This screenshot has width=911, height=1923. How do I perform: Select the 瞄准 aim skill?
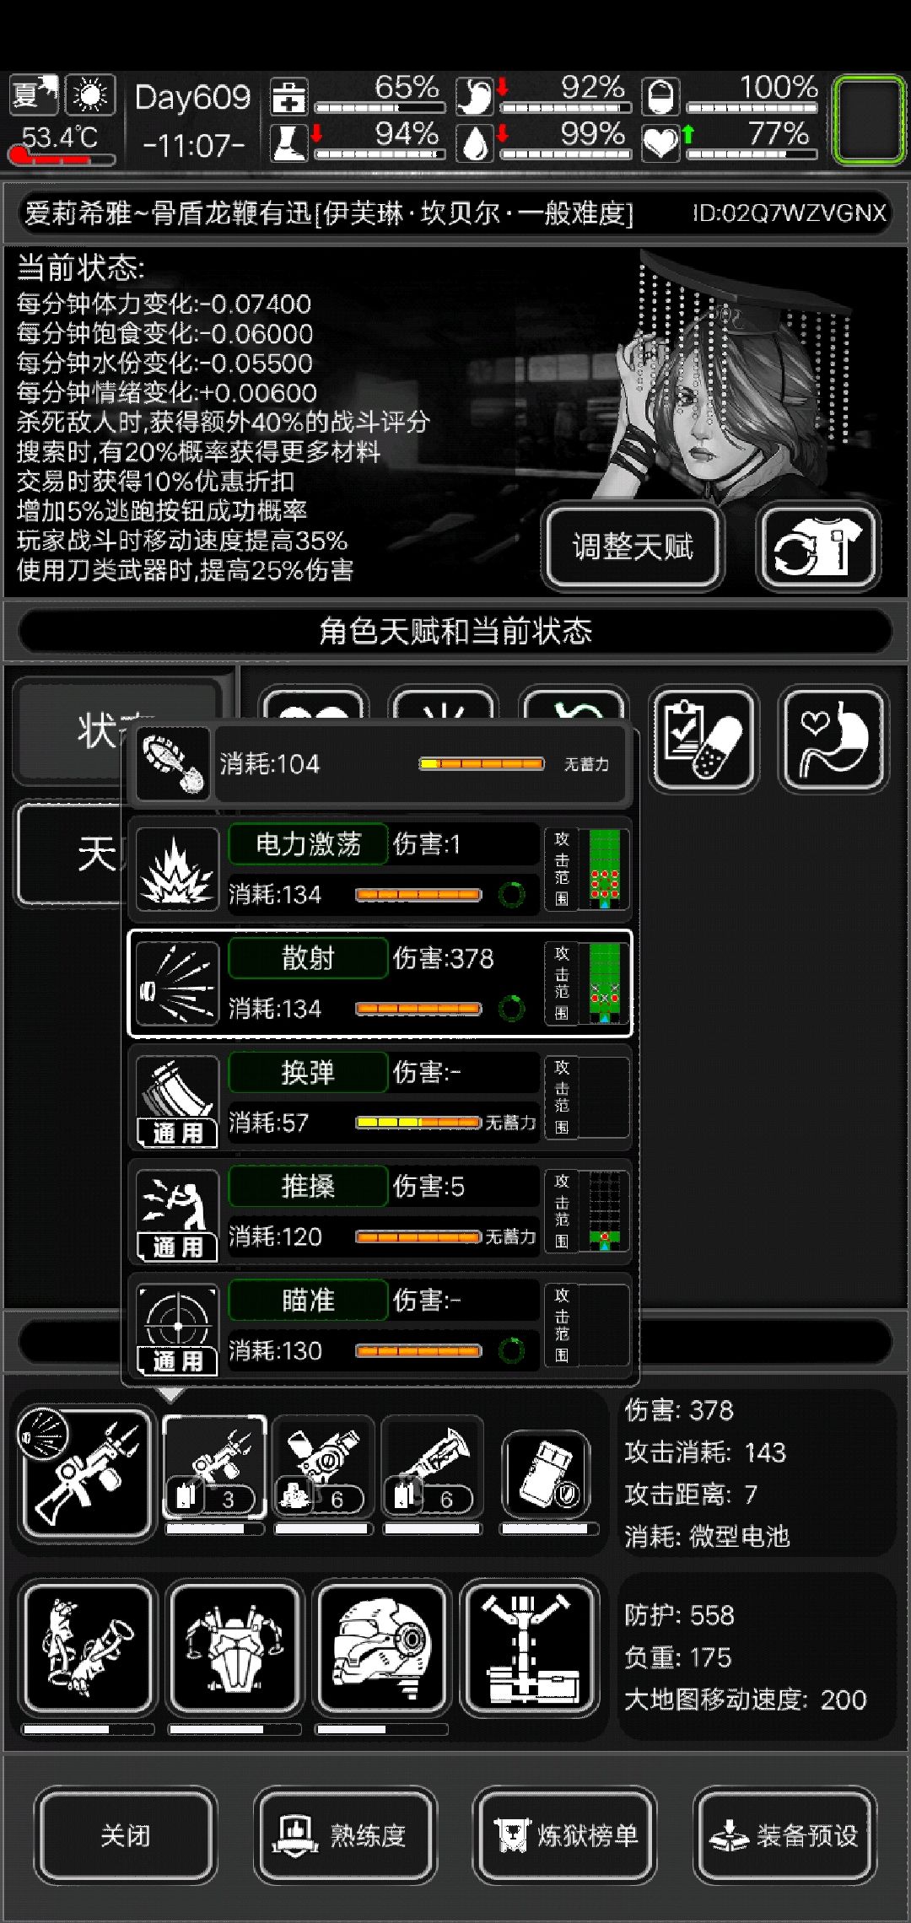(380, 1325)
